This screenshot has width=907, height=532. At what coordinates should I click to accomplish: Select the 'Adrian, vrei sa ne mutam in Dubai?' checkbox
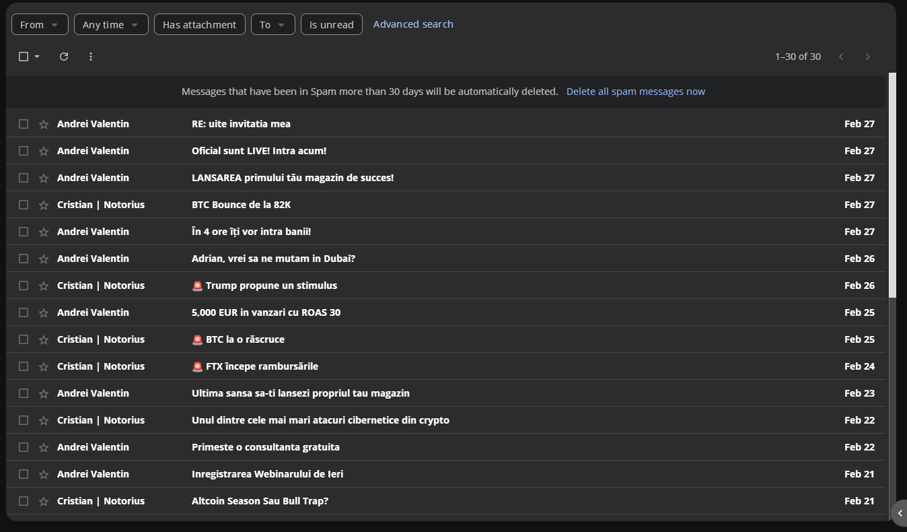pos(24,259)
